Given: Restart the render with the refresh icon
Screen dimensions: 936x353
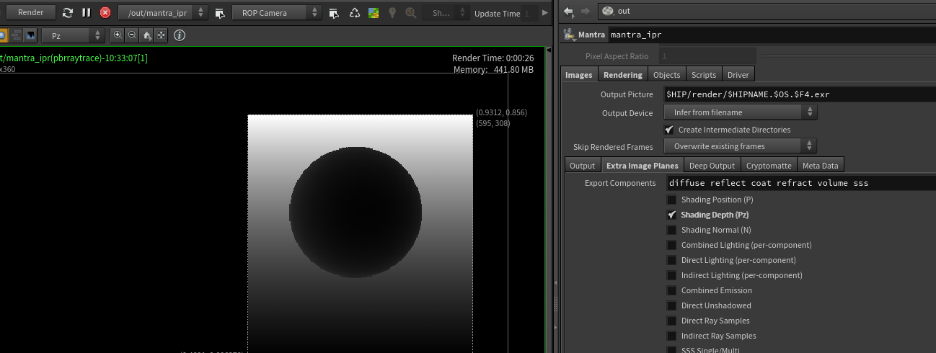Looking at the screenshot, I should (x=68, y=13).
